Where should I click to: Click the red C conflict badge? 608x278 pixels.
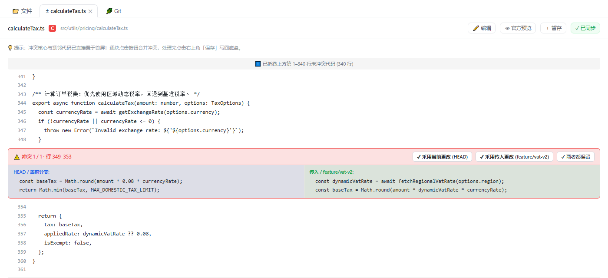[52, 28]
